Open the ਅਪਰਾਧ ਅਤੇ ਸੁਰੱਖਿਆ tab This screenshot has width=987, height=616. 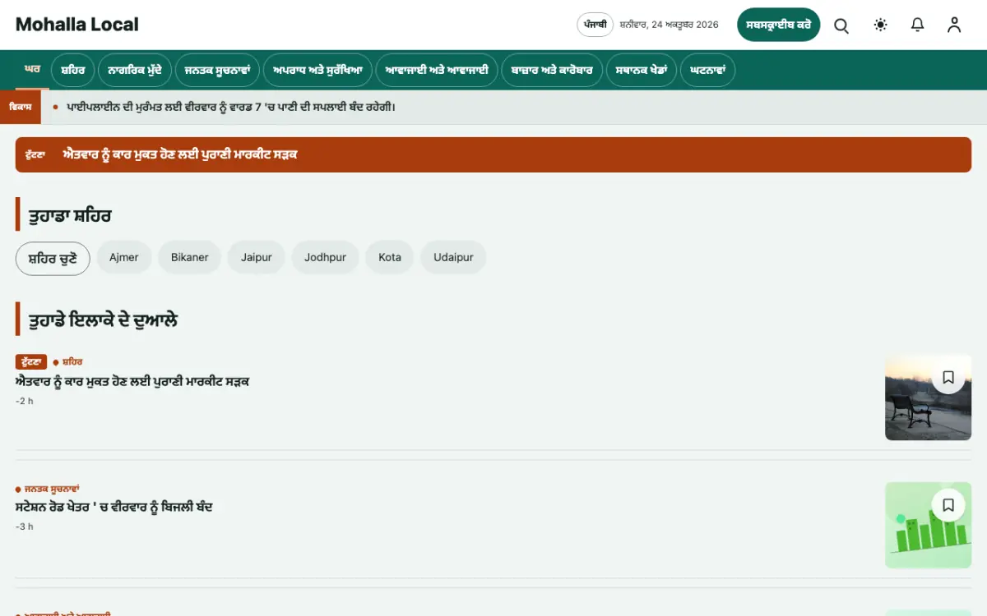(318, 71)
